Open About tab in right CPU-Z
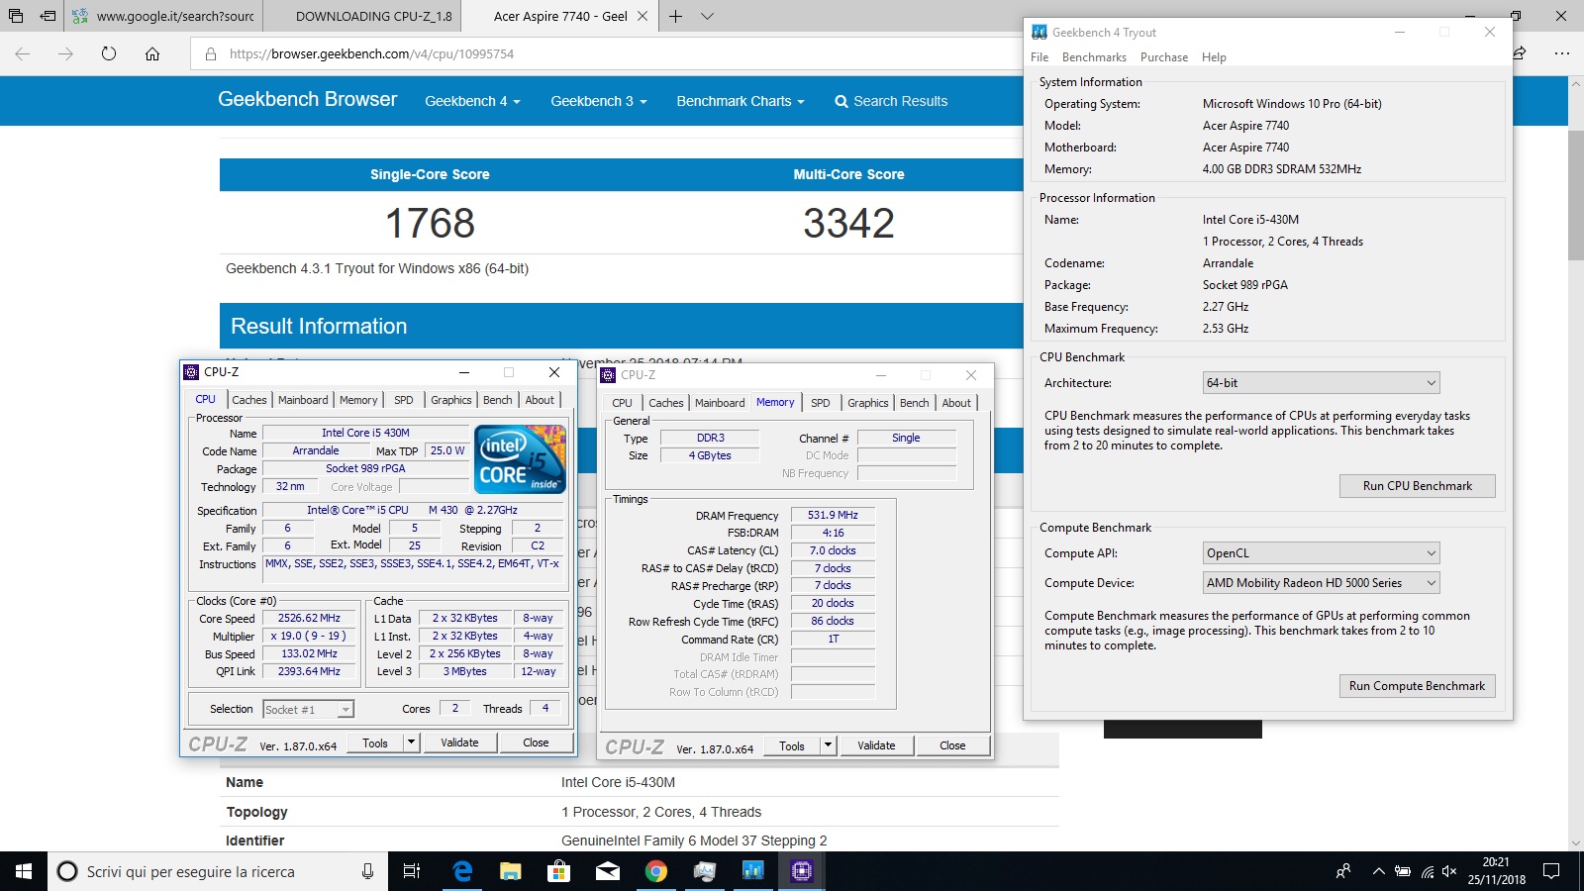The image size is (1584, 891). [x=956, y=403]
